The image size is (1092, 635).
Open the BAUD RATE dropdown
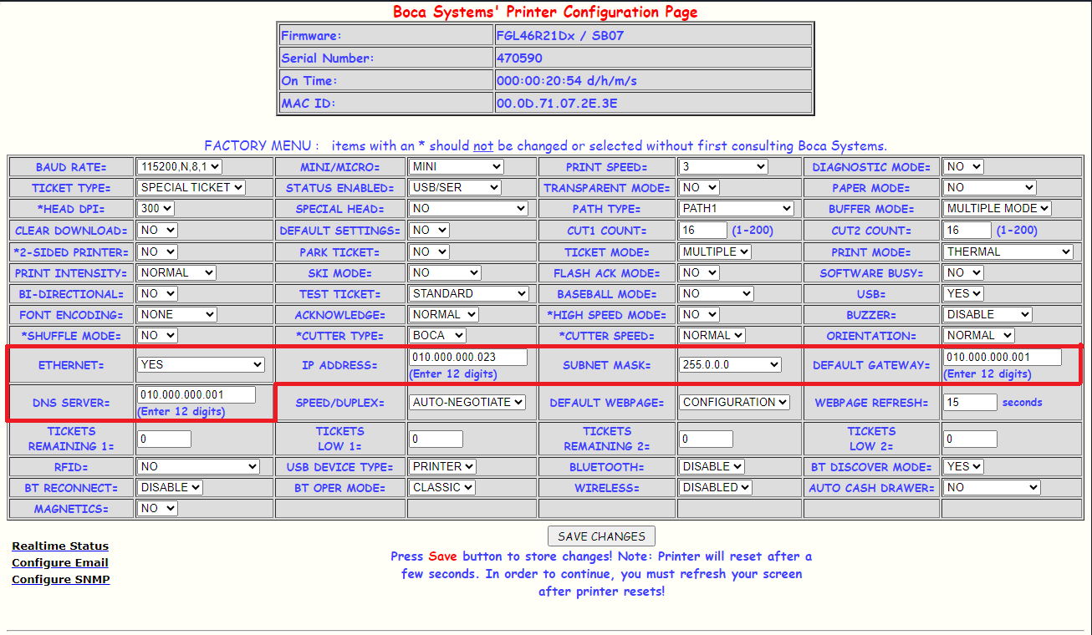pos(180,167)
